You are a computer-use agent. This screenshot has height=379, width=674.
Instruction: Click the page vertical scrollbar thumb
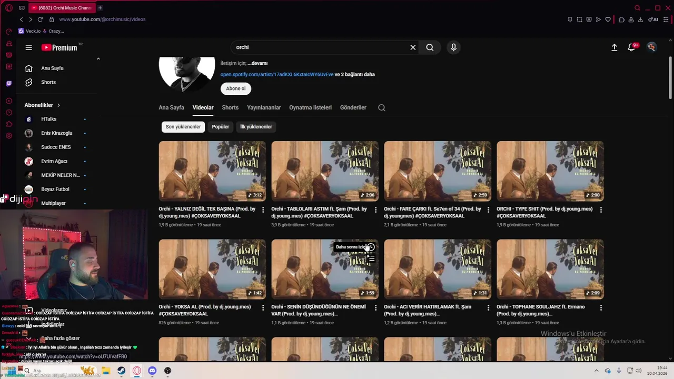tap(670, 77)
